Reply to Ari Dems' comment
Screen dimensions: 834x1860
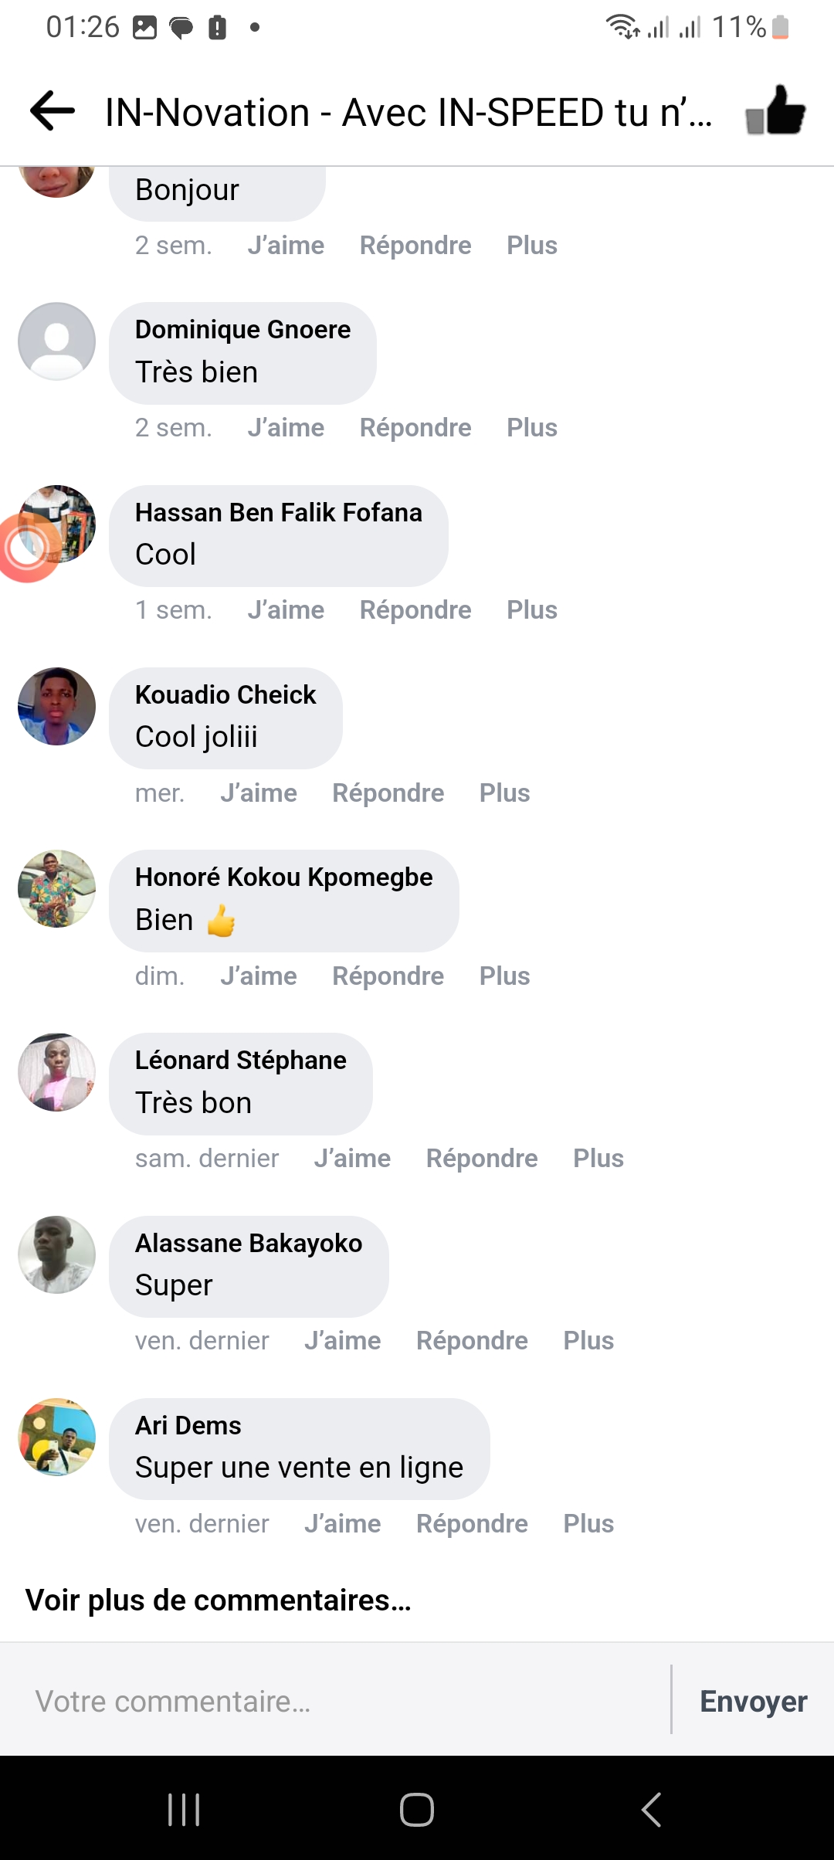pos(472,1524)
